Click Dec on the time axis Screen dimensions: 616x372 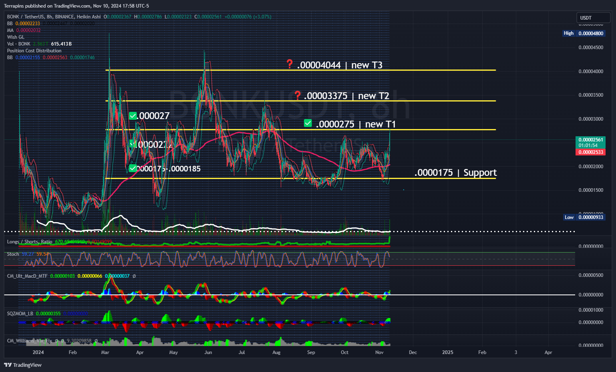[413, 352]
